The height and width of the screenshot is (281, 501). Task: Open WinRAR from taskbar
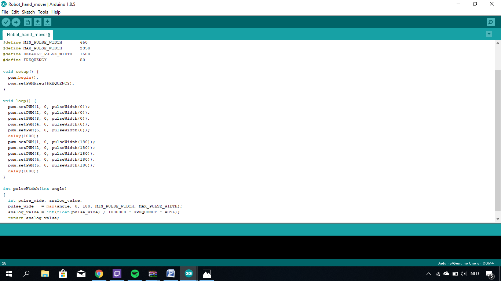click(153, 274)
